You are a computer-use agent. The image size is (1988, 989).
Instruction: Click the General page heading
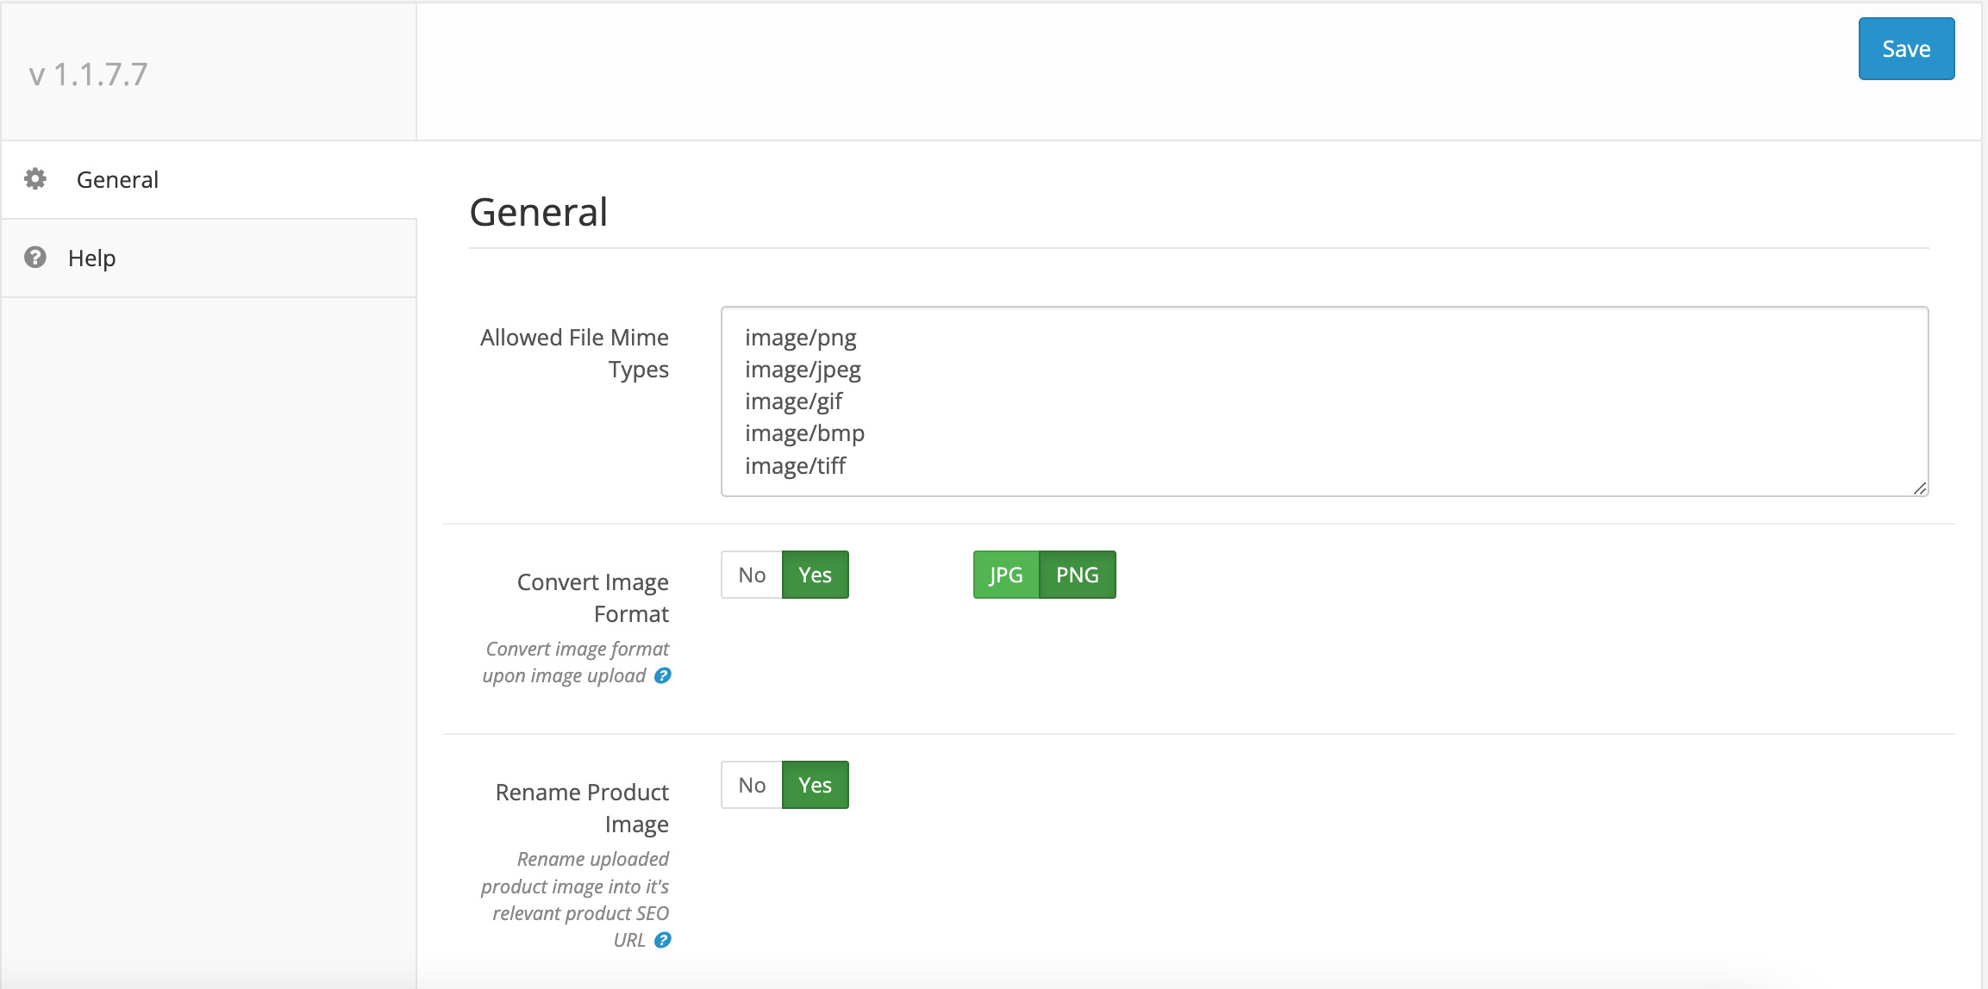[539, 213]
